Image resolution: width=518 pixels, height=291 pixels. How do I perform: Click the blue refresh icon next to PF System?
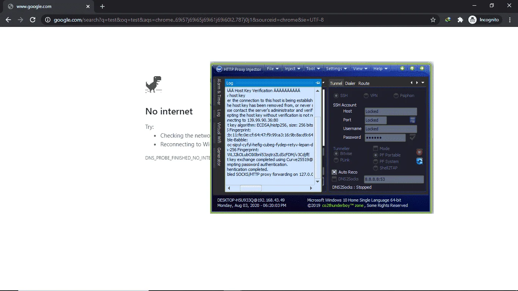click(x=419, y=161)
